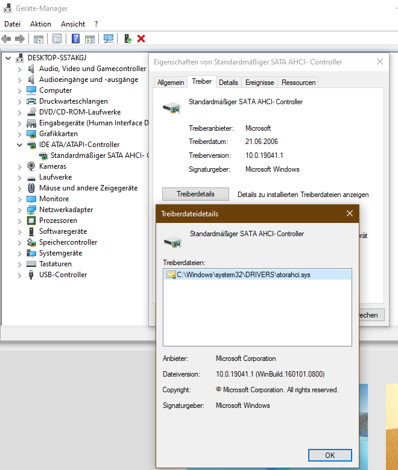Select the Prozessoren tree item label
Image resolution: width=398 pixels, height=470 pixels.
[58, 221]
